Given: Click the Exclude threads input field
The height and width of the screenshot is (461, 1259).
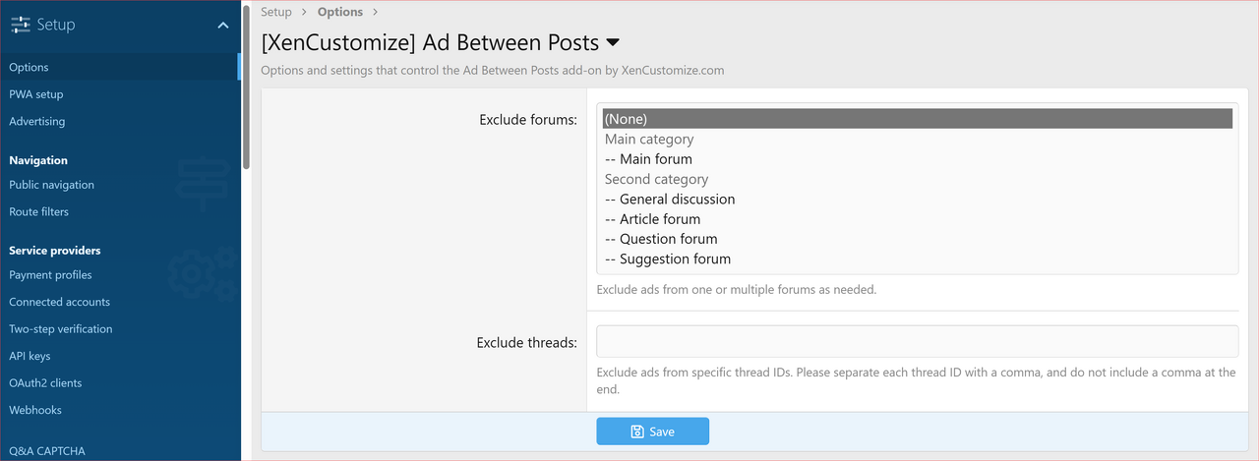Looking at the screenshot, I should tap(917, 341).
